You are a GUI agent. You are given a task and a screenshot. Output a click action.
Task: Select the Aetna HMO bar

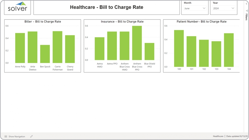[100, 49]
